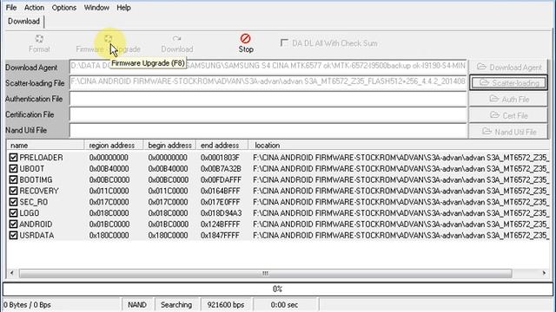Viewport: 556px width, 312px height.
Task: Click the Searching status bar entry
Action: click(176, 304)
